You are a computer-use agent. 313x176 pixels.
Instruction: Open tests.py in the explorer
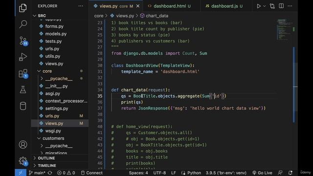[53, 41]
